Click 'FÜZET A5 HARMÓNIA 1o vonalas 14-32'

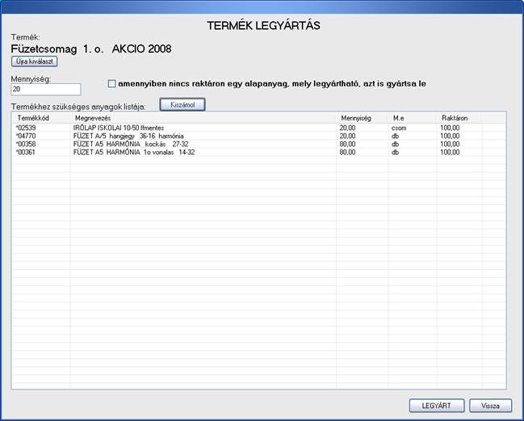click(134, 152)
